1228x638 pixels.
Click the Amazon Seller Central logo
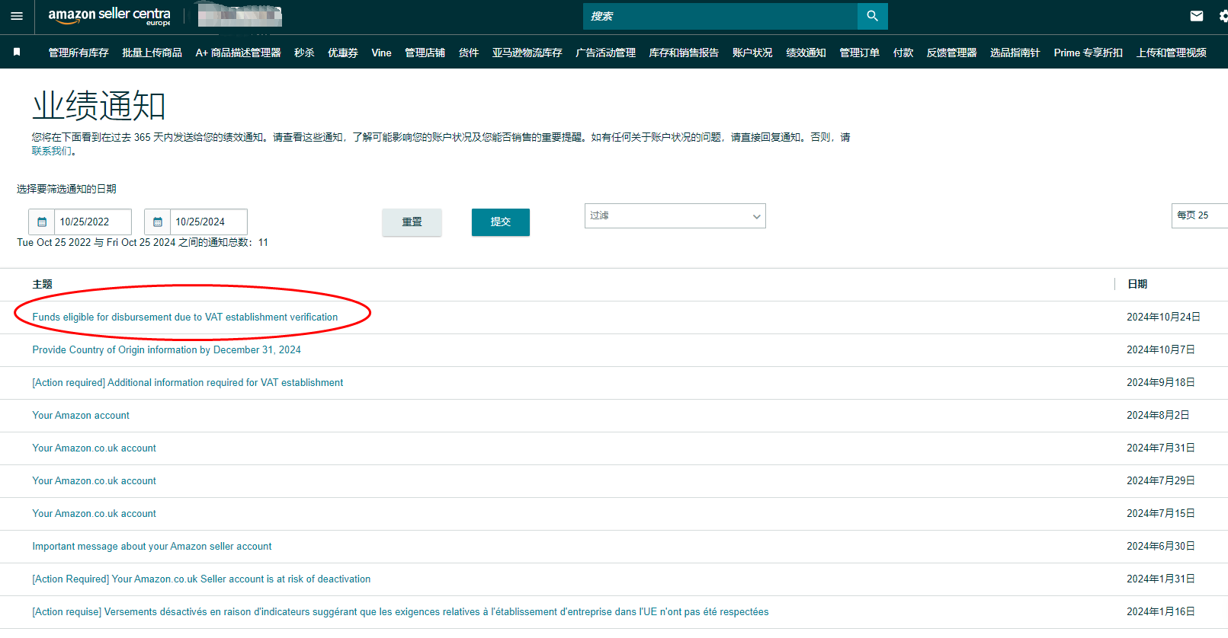(109, 16)
